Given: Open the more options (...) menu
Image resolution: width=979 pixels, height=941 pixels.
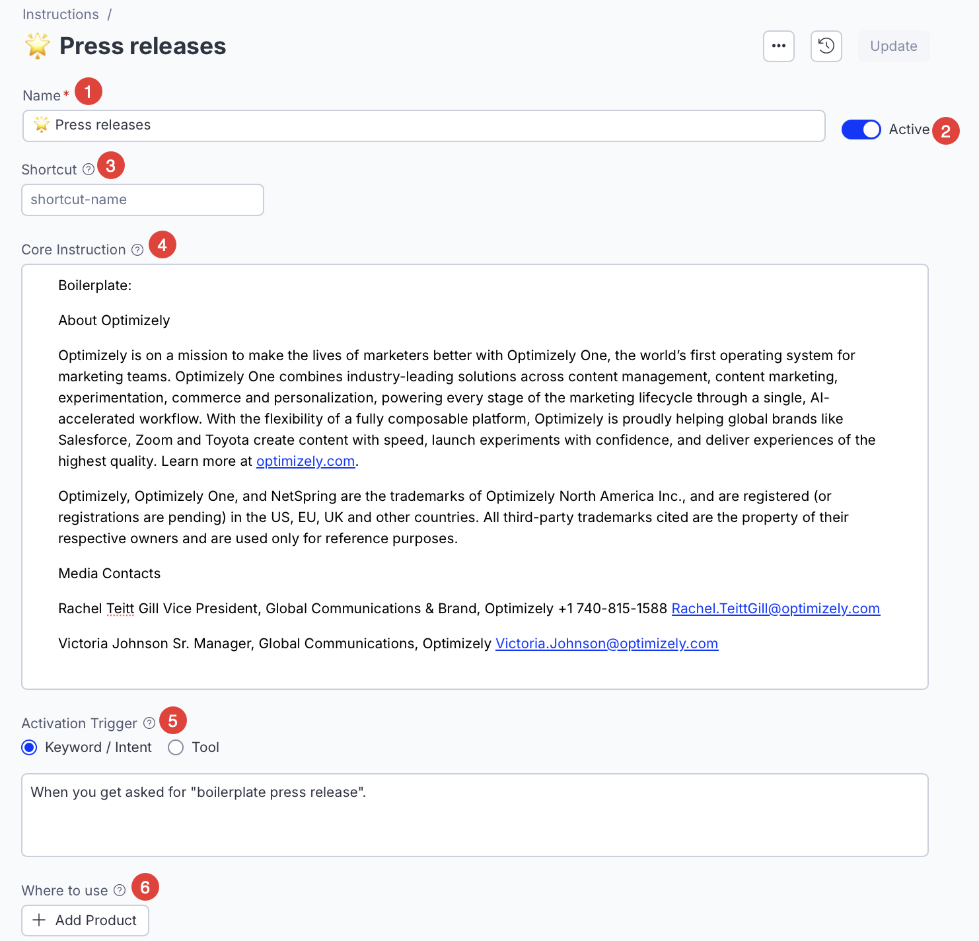Looking at the screenshot, I should tap(778, 46).
